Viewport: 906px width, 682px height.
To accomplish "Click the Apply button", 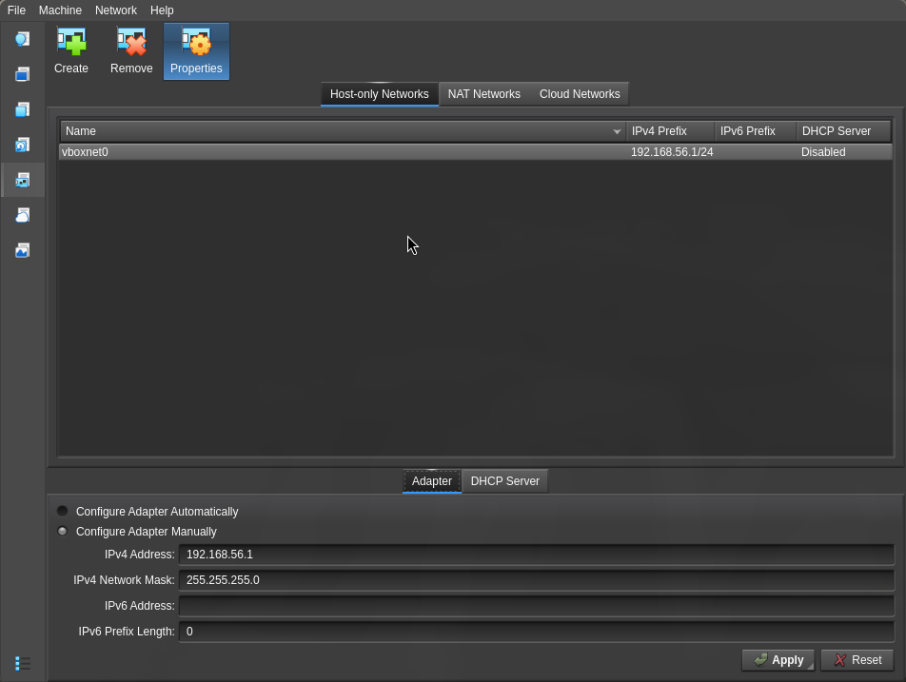I will point(778,660).
